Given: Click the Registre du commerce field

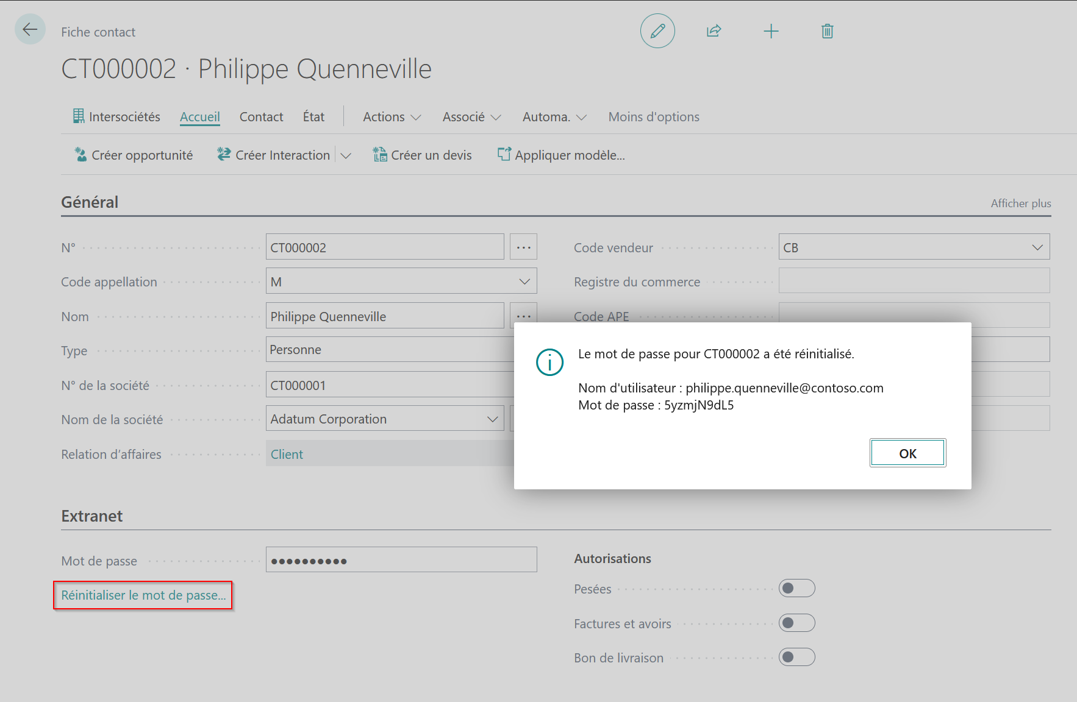Looking at the screenshot, I should (914, 281).
